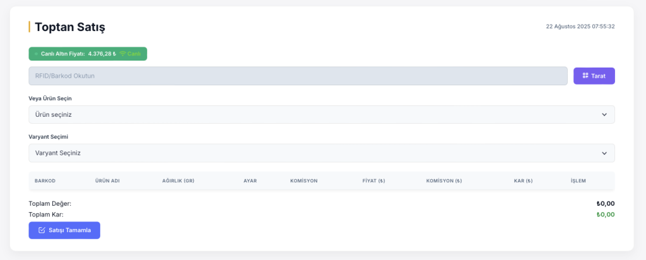Complete the sale with Satışı Tamamla

[x=64, y=230]
